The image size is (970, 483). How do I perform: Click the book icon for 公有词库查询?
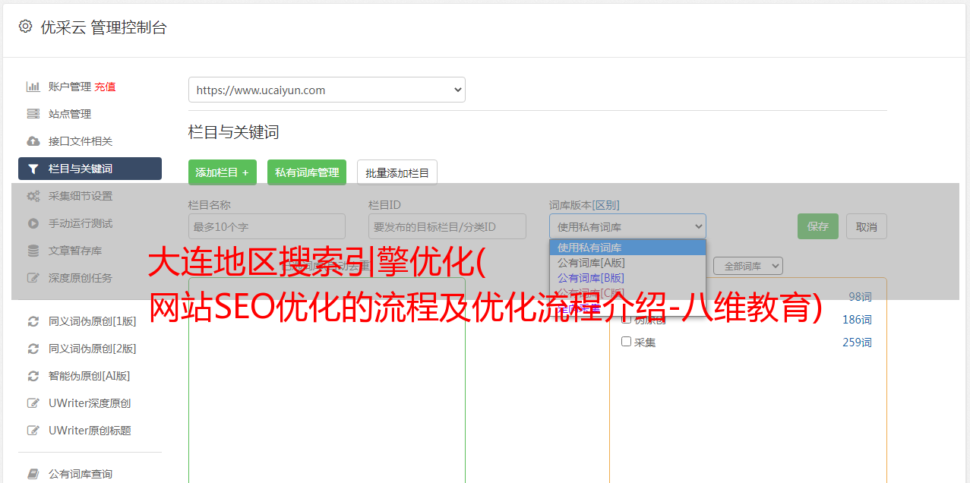[33, 474]
